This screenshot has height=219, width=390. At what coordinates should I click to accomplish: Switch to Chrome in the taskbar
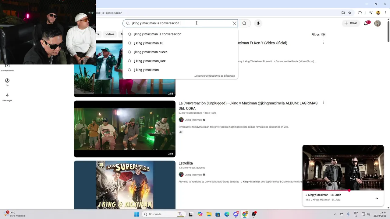point(245,214)
